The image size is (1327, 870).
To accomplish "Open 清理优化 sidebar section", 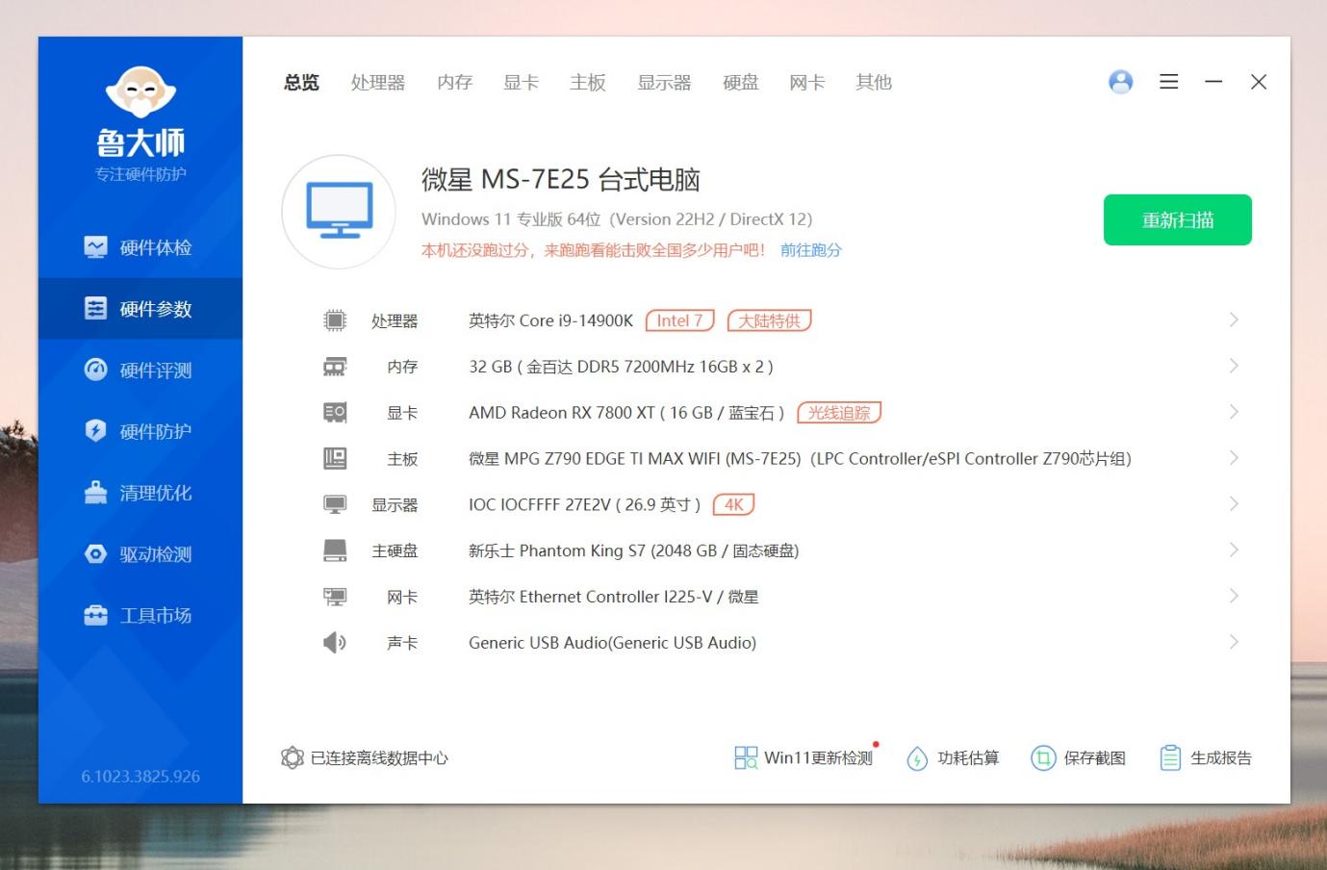I will point(140,493).
